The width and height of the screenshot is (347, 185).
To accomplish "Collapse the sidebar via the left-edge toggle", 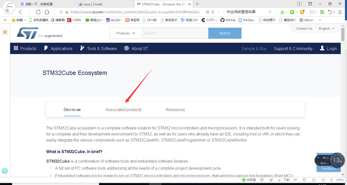I will pos(5,20).
